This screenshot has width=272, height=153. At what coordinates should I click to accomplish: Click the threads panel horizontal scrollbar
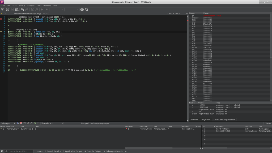[x=237, y=148]
